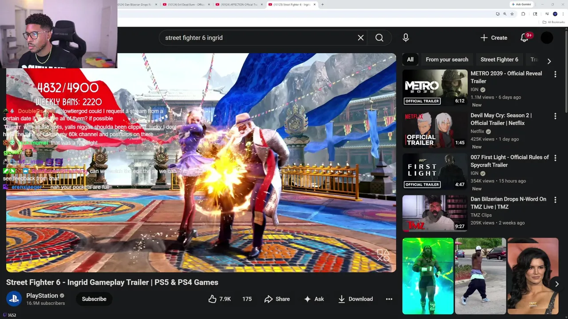Click the TMZ Clips channel name

[481, 215]
